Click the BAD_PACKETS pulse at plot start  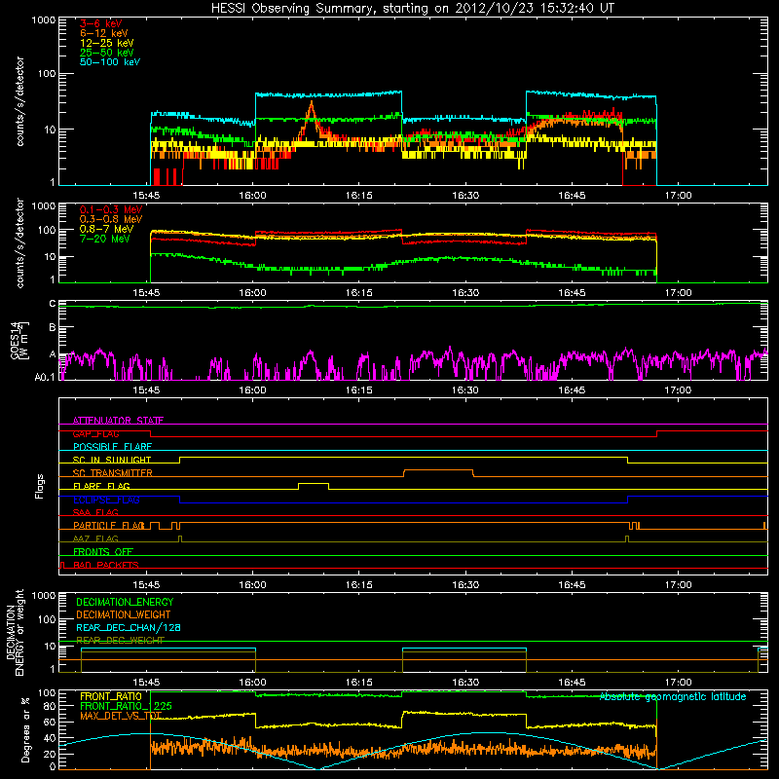[x=61, y=565]
